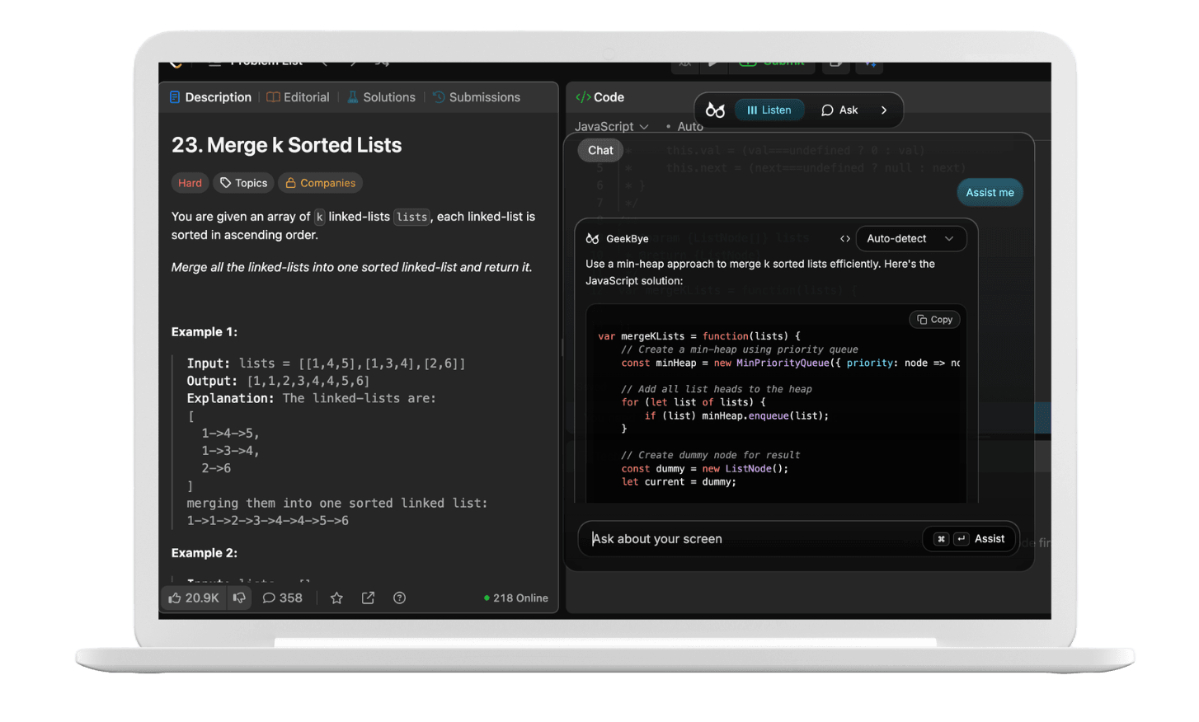The image size is (1199, 722).
Task: Click the 'var mergeKLists' code line
Action: click(x=699, y=336)
